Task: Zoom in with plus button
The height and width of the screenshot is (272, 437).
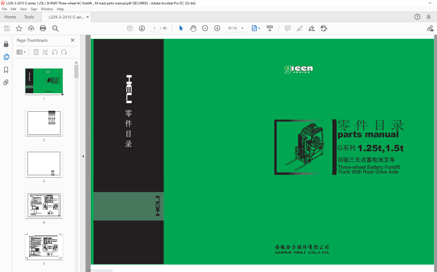Action: (x=217, y=28)
